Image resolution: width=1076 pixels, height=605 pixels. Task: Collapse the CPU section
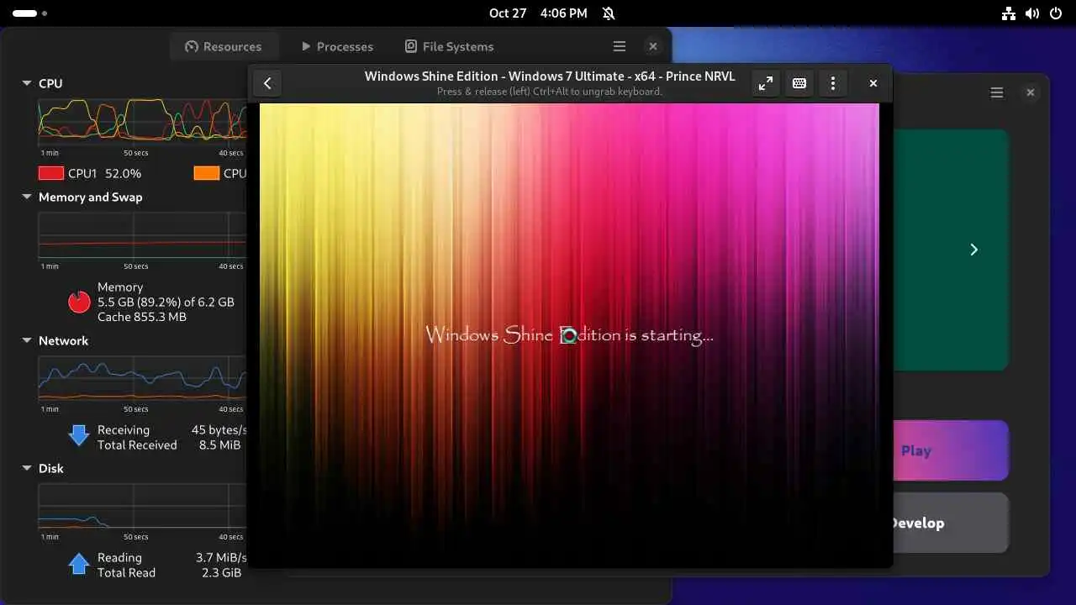click(x=27, y=83)
